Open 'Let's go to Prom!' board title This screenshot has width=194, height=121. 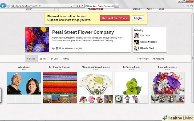132,67
